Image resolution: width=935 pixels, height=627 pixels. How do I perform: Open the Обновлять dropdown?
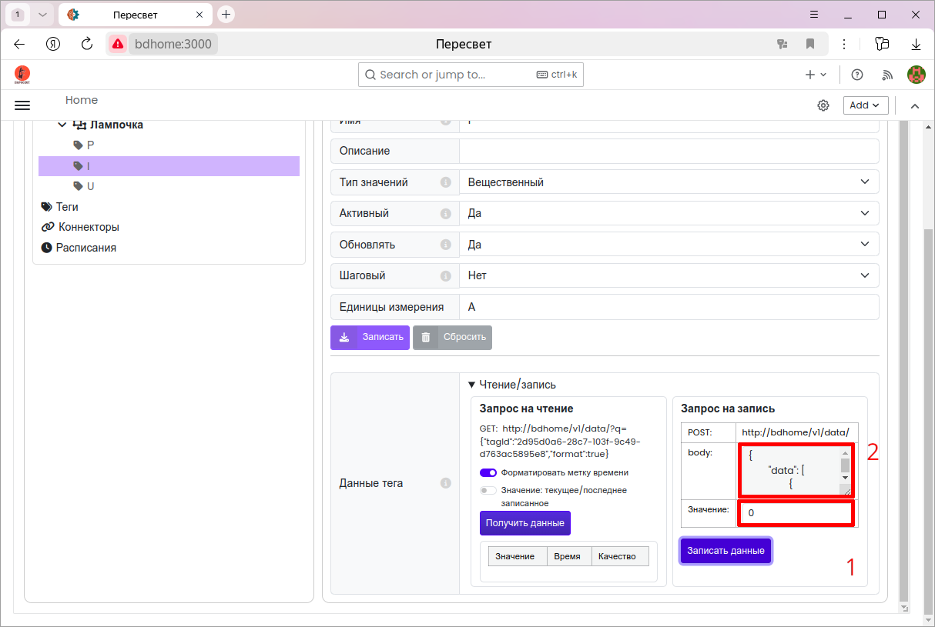[x=669, y=245]
